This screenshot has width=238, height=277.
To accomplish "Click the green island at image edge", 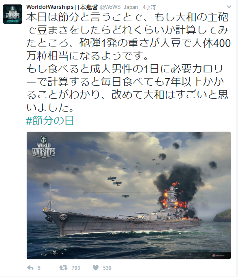I will pyautogui.click(x=222, y=216).
